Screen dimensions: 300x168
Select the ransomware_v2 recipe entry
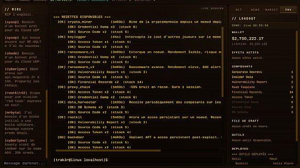tap(139, 67)
